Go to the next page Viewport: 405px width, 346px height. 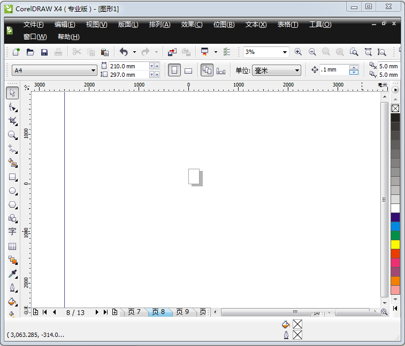(x=97, y=312)
